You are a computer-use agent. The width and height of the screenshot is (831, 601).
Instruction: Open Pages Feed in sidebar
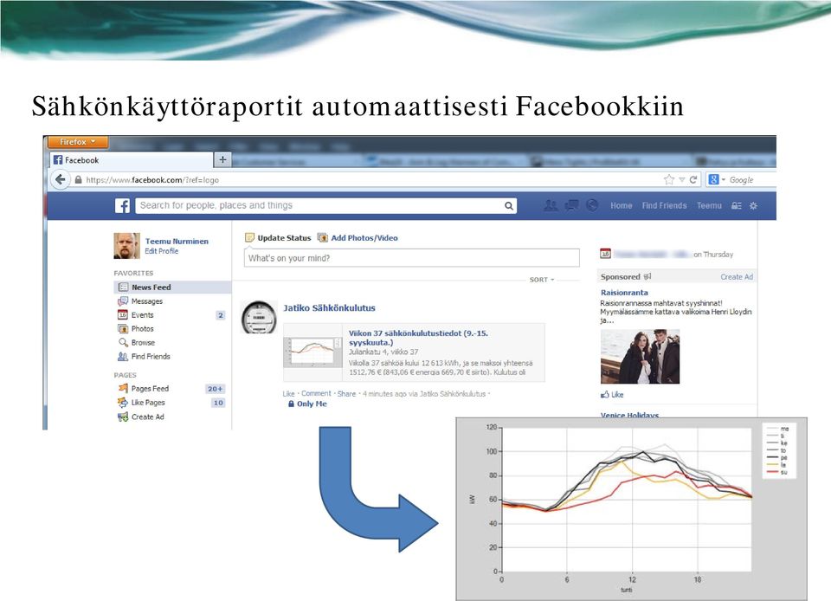point(150,389)
